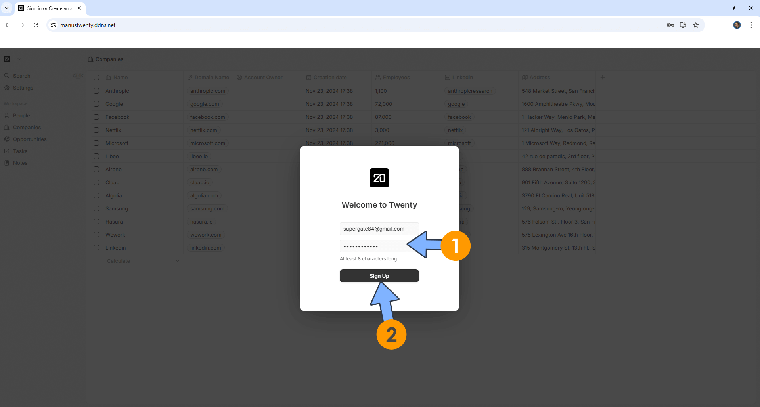
Task: Add a column with the plus icon
Action: pos(602,77)
